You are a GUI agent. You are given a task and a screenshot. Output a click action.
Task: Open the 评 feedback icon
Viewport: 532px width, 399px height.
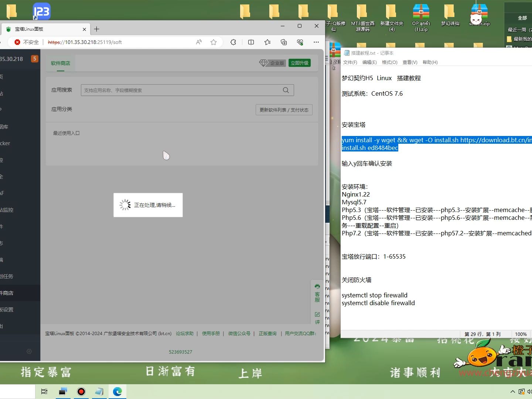(x=317, y=318)
